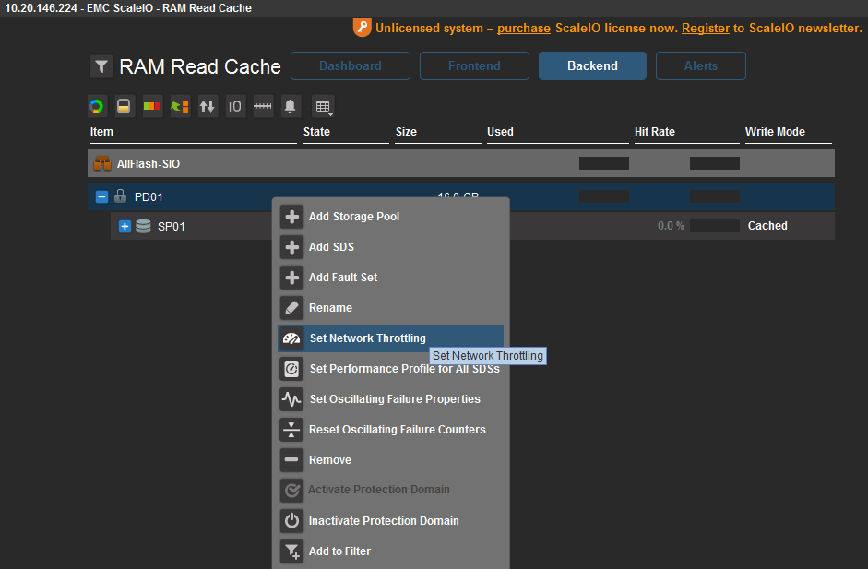
Task: Click the 0.0 % value in SP01 row
Action: click(671, 226)
